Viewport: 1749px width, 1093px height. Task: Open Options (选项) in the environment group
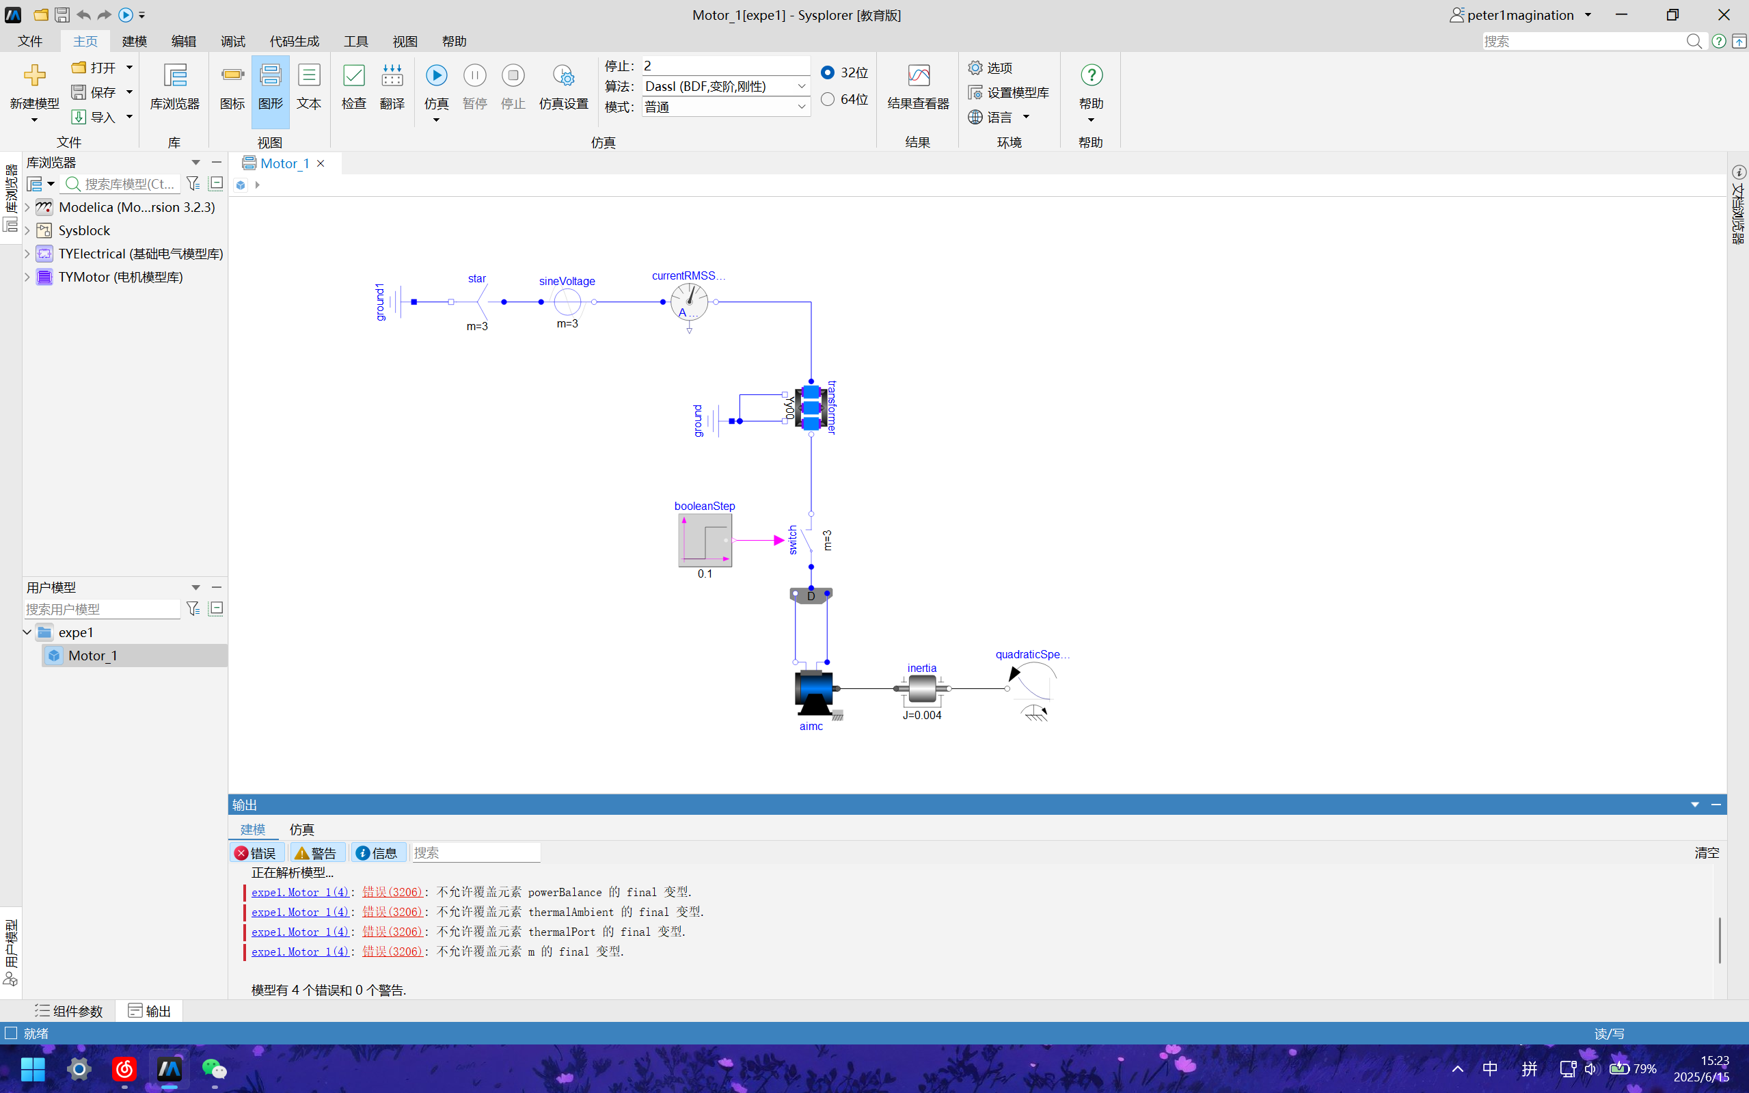(990, 67)
